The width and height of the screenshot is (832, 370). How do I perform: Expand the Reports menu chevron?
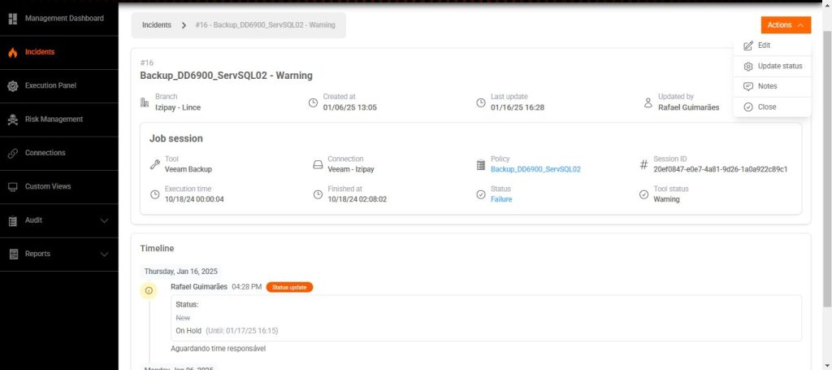pyautogui.click(x=104, y=255)
